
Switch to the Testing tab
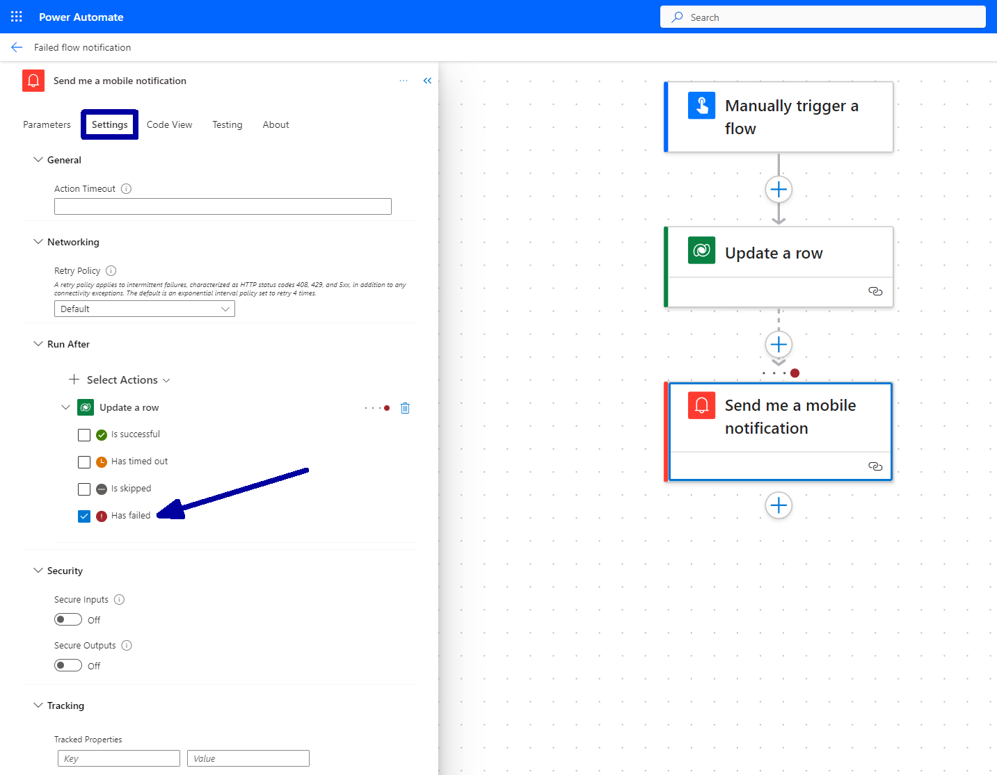228,124
